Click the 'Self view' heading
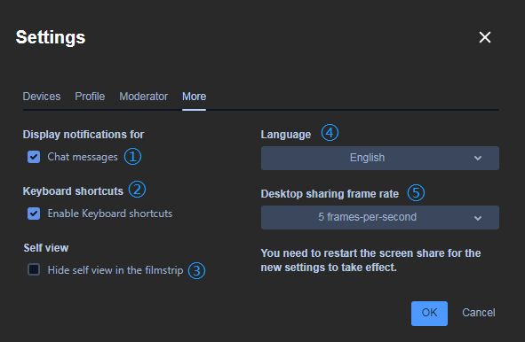525x342 pixels. (46, 248)
